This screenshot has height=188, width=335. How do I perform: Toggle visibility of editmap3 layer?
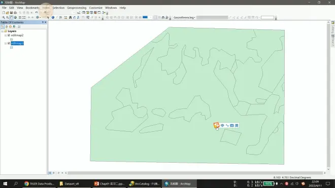point(9,43)
